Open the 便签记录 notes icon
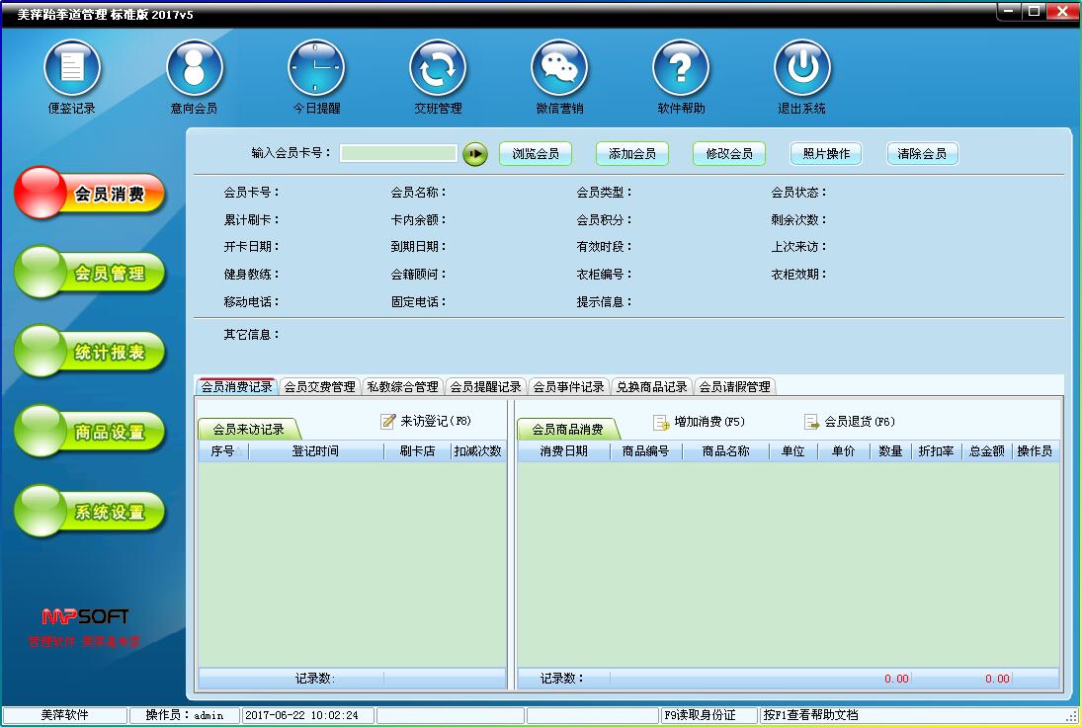Viewport: 1082px width, 727px height. [72, 67]
